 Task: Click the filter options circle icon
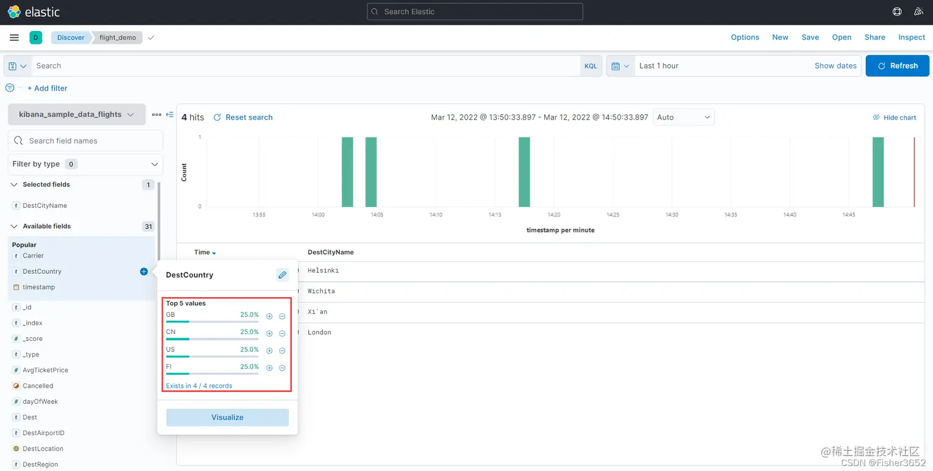pos(10,88)
